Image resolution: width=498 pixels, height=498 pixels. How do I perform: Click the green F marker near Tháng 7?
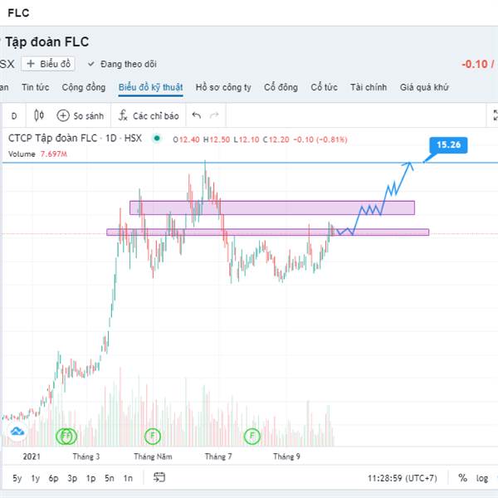pyautogui.click(x=251, y=436)
